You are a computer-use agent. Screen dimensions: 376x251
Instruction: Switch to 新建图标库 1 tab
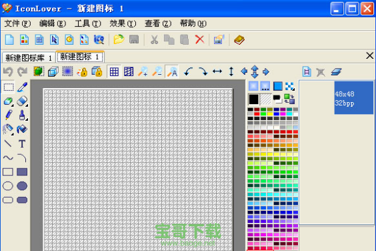point(29,57)
